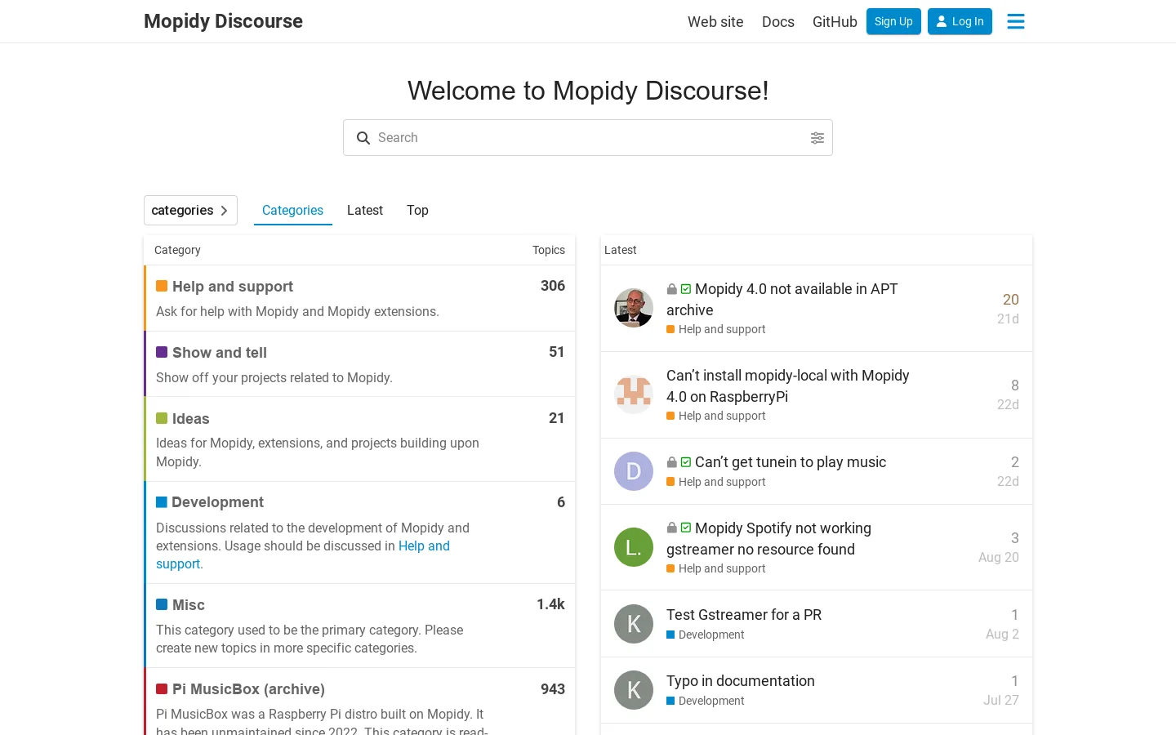The width and height of the screenshot is (1176, 735).
Task: Expand the categories dropdown
Action: (x=190, y=210)
